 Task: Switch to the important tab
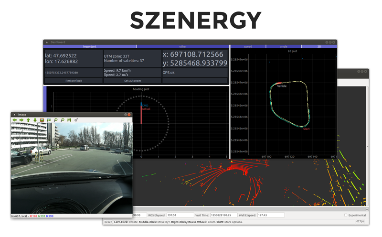pyautogui.click(x=90, y=46)
